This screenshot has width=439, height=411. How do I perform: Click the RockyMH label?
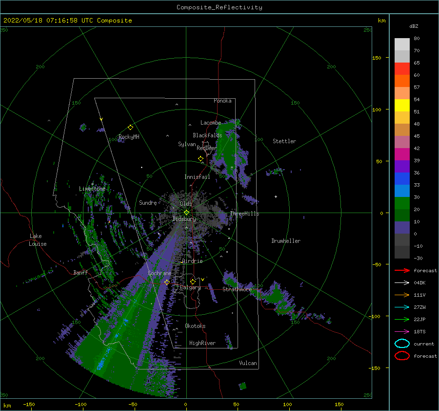click(x=129, y=137)
